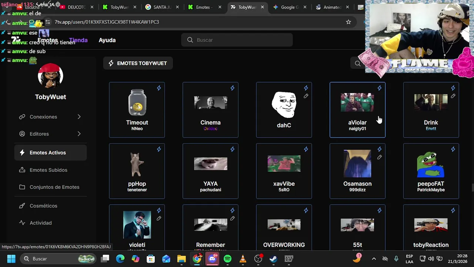Open uploader pachudani link under YAYA

[x=210, y=190]
